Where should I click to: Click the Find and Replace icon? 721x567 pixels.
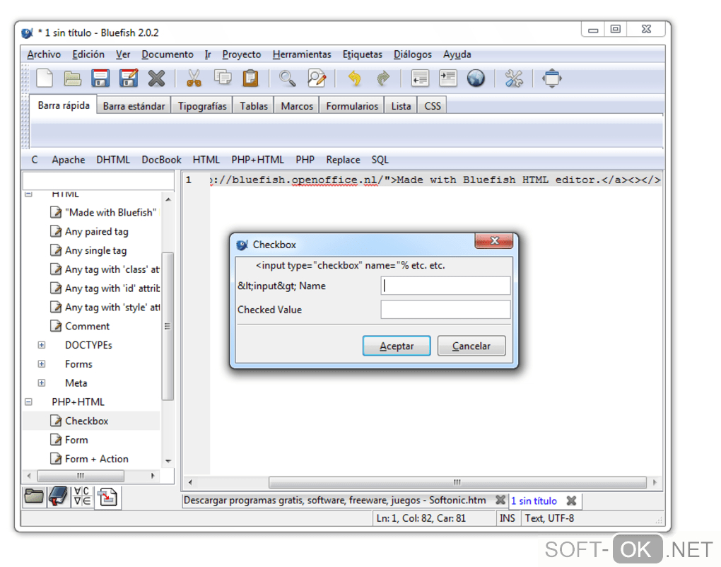[317, 78]
